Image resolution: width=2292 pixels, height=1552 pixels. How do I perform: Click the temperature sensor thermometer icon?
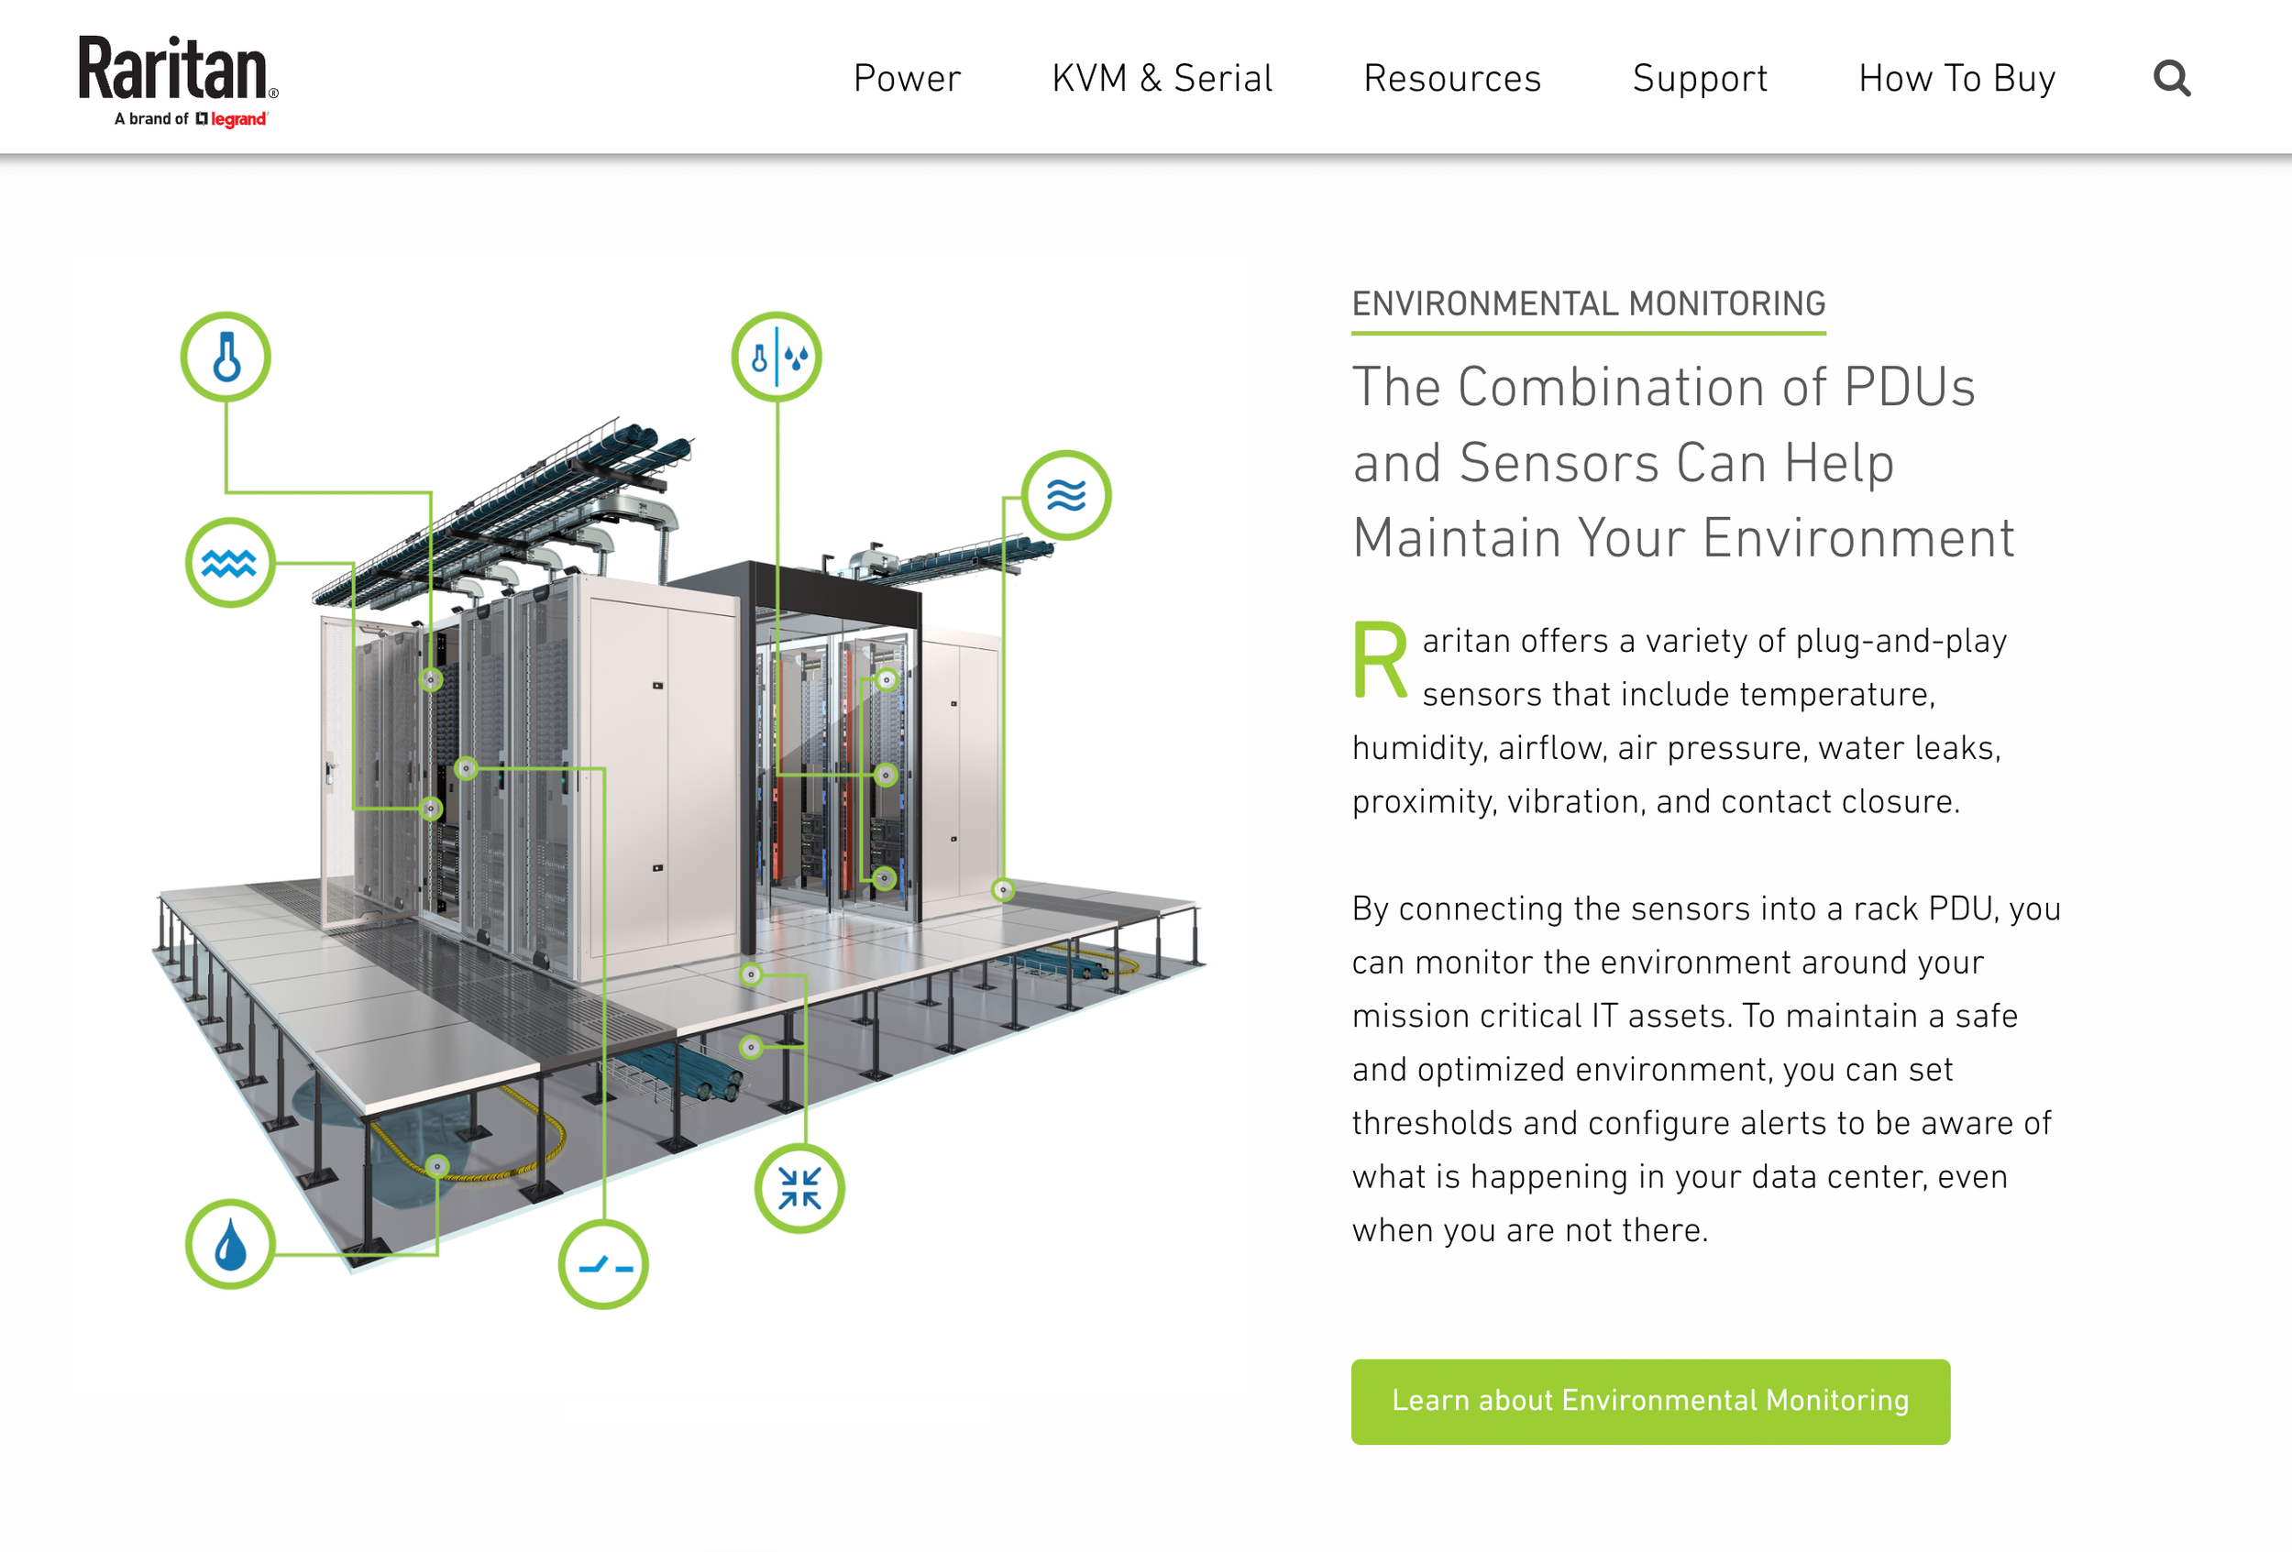coord(226,357)
